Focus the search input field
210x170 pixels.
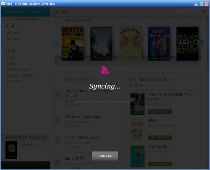pyautogui.click(x=189, y=11)
